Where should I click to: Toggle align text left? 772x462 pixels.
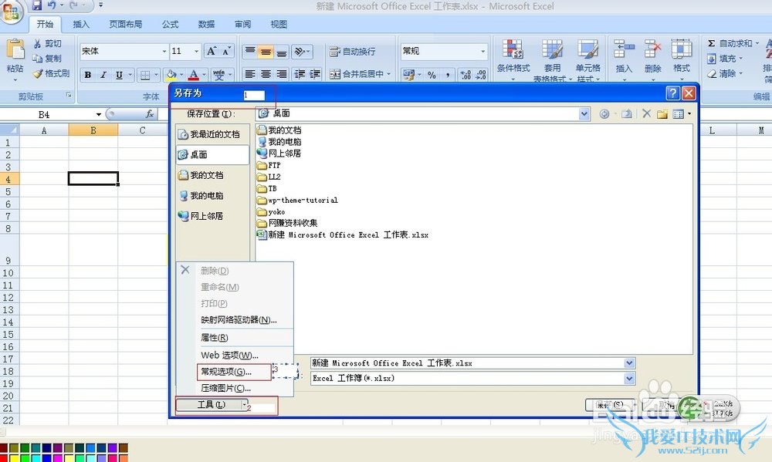(250, 74)
